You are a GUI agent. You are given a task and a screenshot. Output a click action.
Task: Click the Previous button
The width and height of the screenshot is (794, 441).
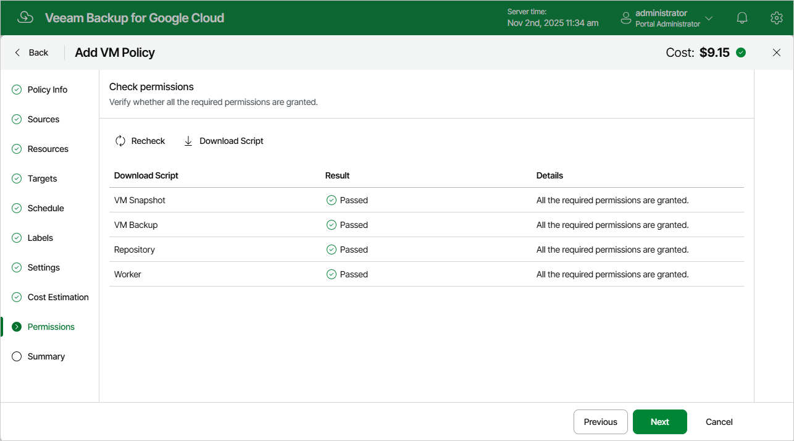[x=601, y=422]
